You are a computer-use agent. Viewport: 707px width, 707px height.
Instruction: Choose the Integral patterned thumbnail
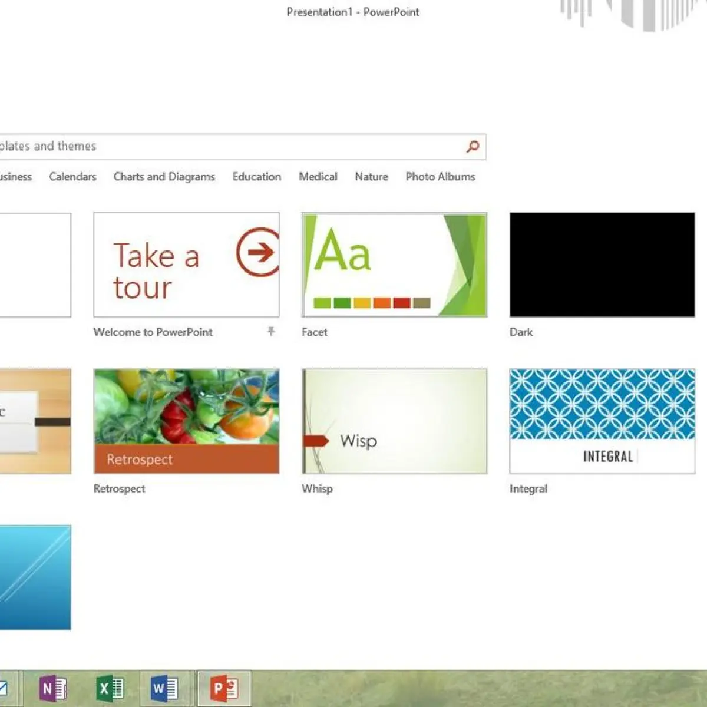tap(602, 421)
